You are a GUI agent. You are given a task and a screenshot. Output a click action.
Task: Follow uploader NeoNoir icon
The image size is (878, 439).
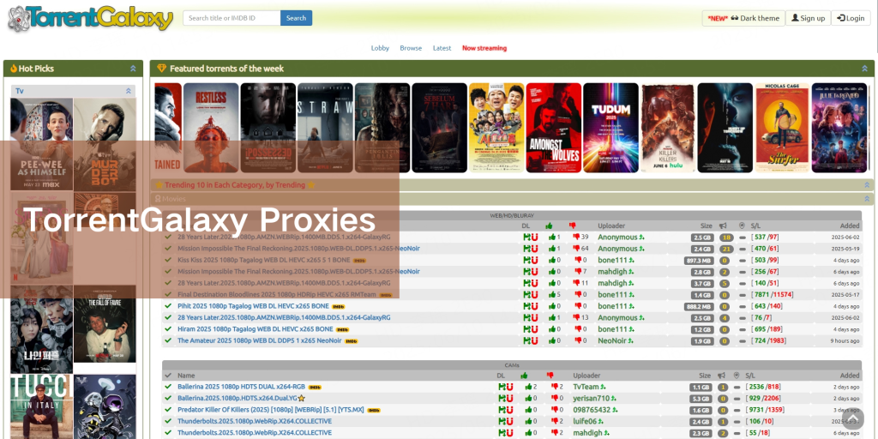(x=630, y=340)
